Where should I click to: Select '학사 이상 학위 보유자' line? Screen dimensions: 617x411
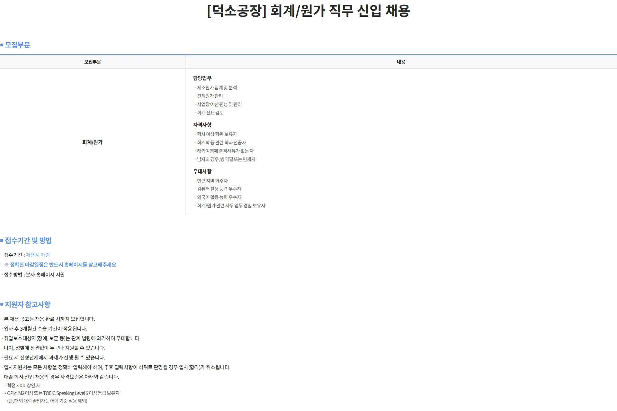[x=217, y=134]
